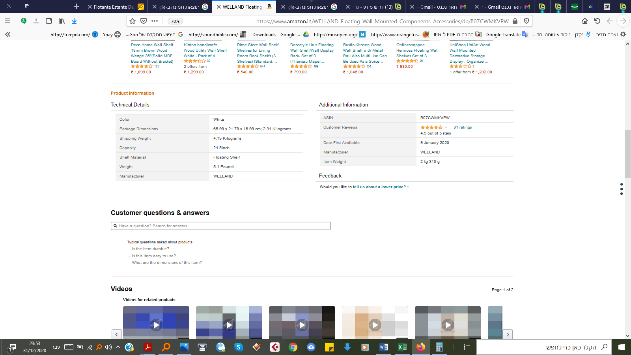The image size is (631, 355).
Task: Toggle the Firefox sidebar icon
Action: [49, 21]
